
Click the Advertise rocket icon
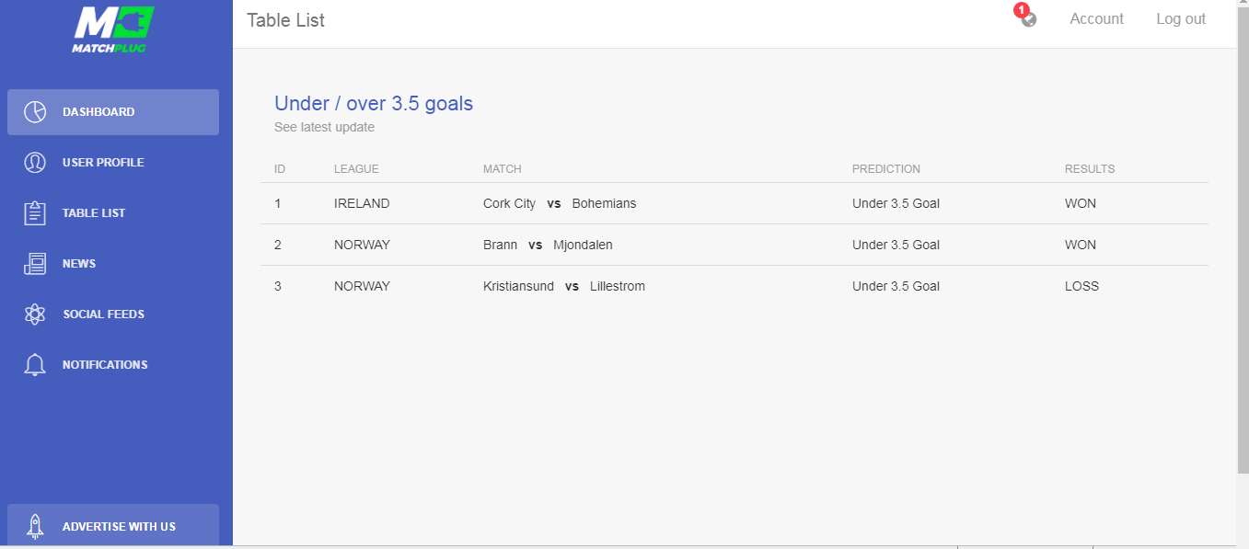click(x=35, y=526)
